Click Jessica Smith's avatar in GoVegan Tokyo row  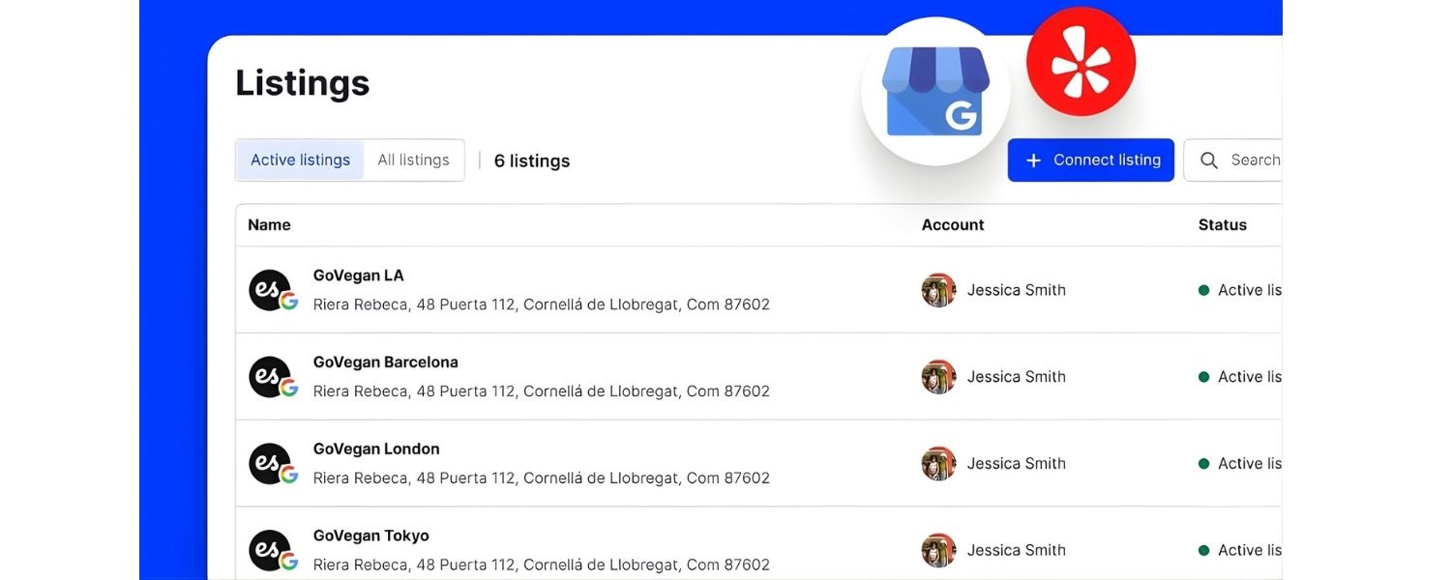(x=938, y=550)
